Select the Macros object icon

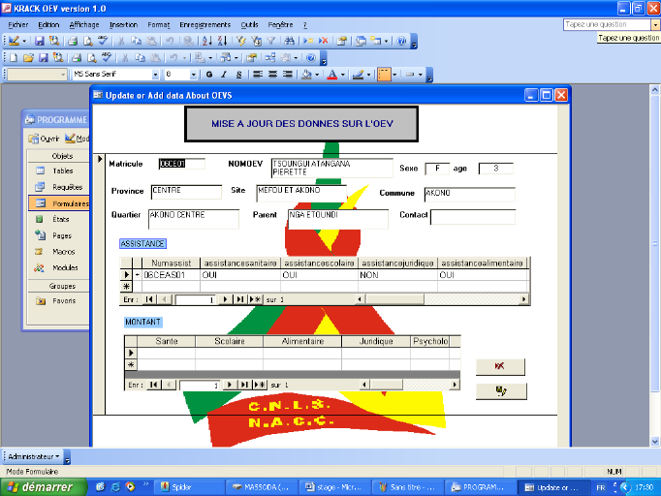41,252
